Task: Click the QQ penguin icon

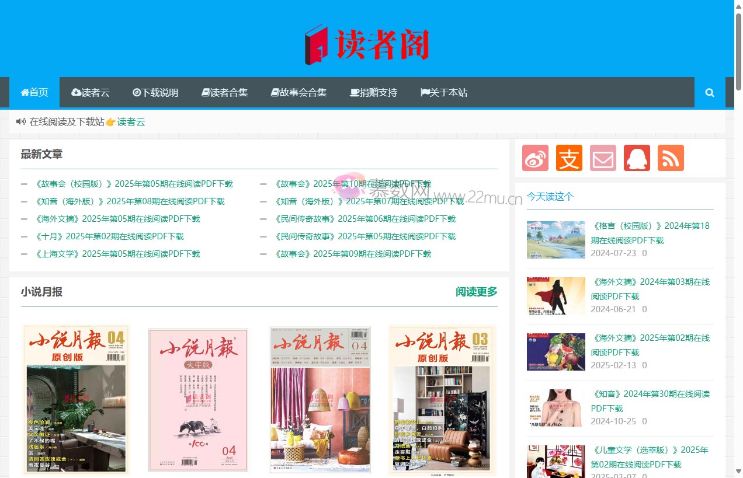Action: [637, 158]
